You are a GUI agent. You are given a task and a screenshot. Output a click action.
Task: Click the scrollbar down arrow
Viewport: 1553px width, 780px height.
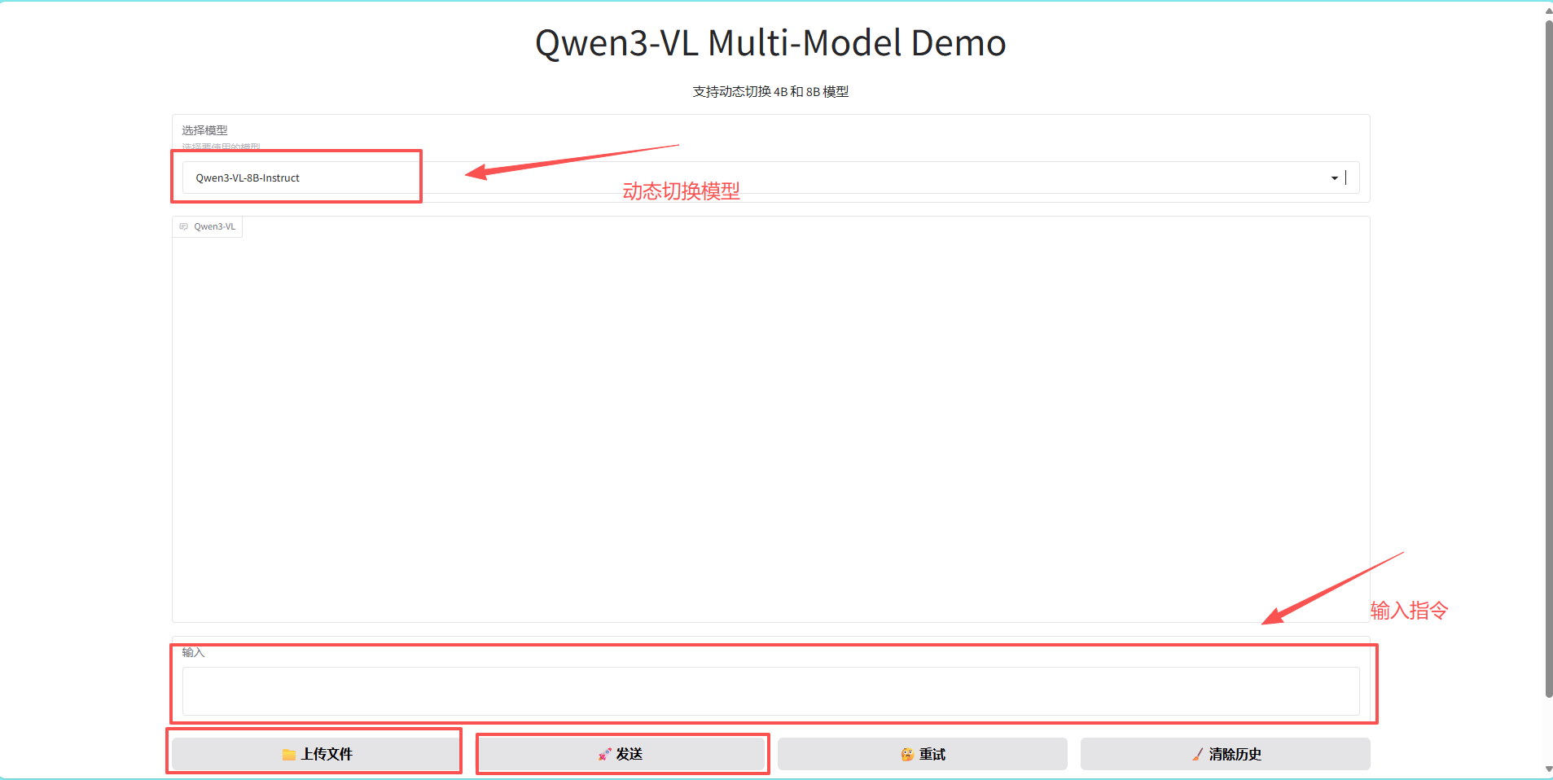point(1549,769)
